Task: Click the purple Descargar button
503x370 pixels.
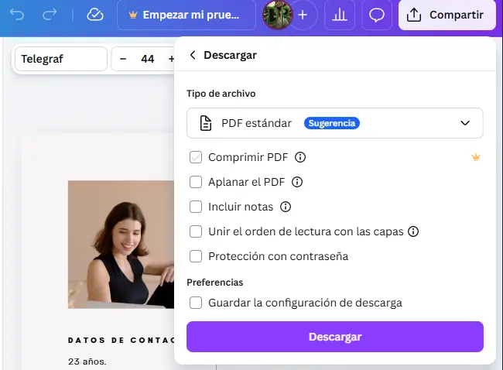Action: pos(334,337)
